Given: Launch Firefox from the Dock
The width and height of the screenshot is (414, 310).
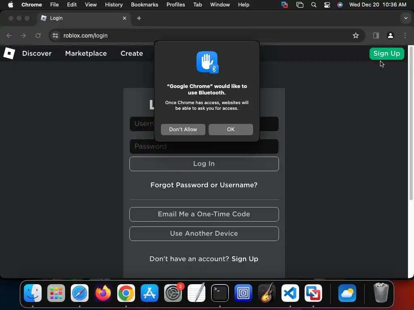Looking at the screenshot, I should pyautogui.click(x=103, y=293).
